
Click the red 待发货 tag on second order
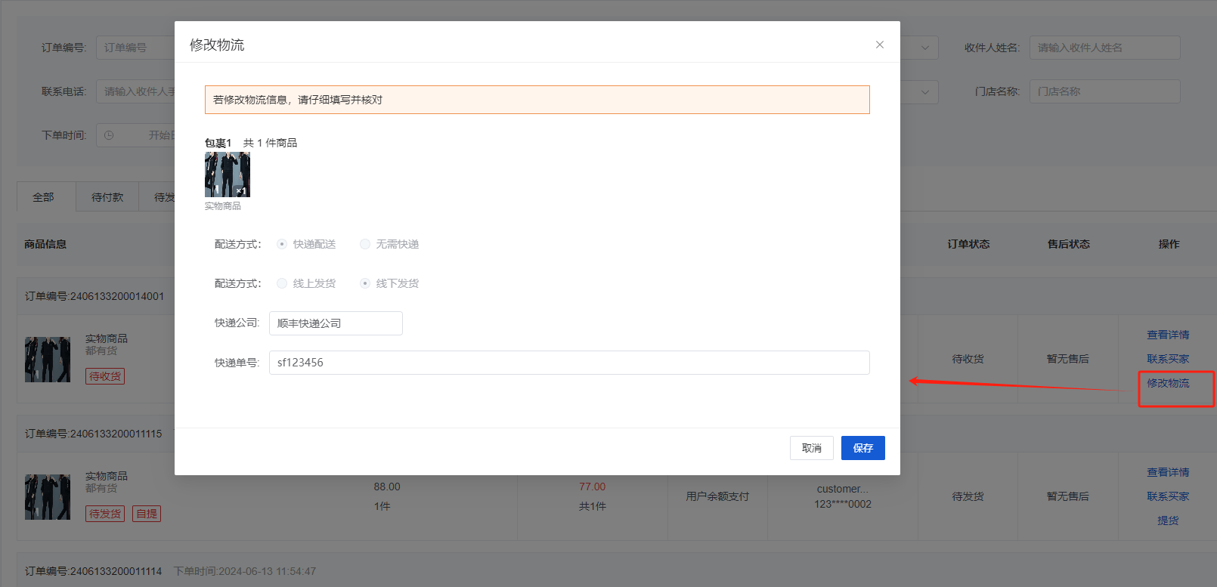(105, 514)
